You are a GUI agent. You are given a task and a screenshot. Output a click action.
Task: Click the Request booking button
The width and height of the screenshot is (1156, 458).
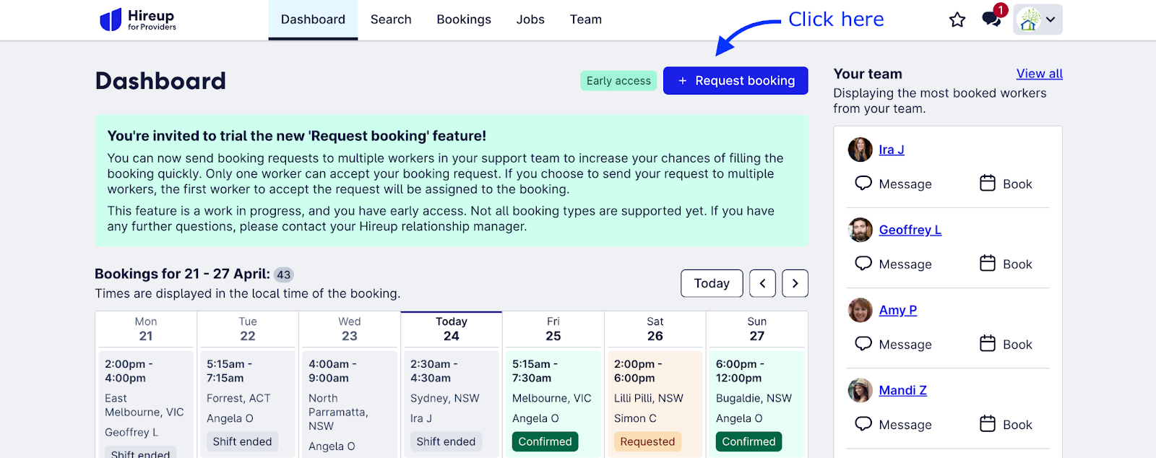click(x=735, y=80)
